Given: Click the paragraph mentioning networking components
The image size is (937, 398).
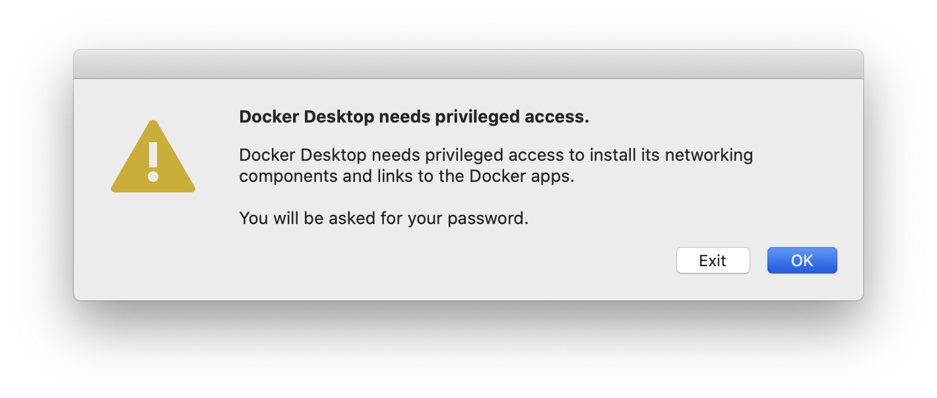Looking at the screenshot, I should 496,166.
